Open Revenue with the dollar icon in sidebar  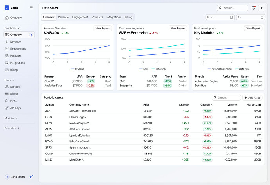pos(15,41)
